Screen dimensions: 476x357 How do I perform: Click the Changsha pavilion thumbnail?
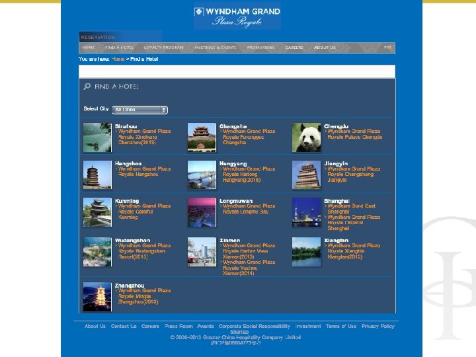202,138
